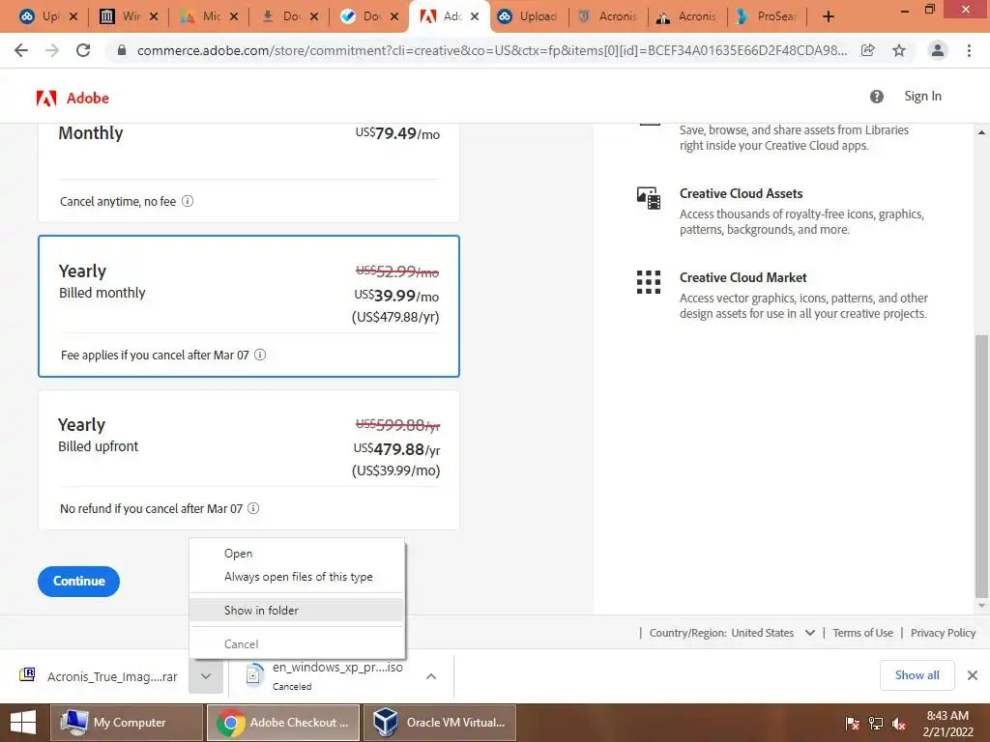Viewport: 990px width, 742px height.
Task: Click Show all downloads button
Action: pos(917,675)
